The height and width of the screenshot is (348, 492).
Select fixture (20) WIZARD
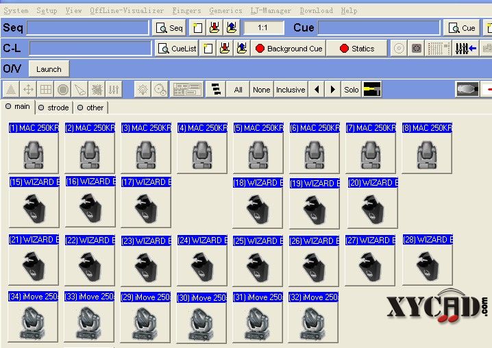(x=373, y=203)
